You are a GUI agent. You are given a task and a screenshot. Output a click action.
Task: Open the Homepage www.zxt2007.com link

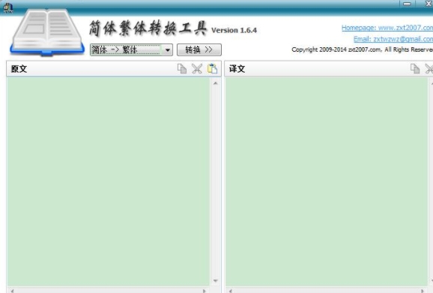(387, 28)
